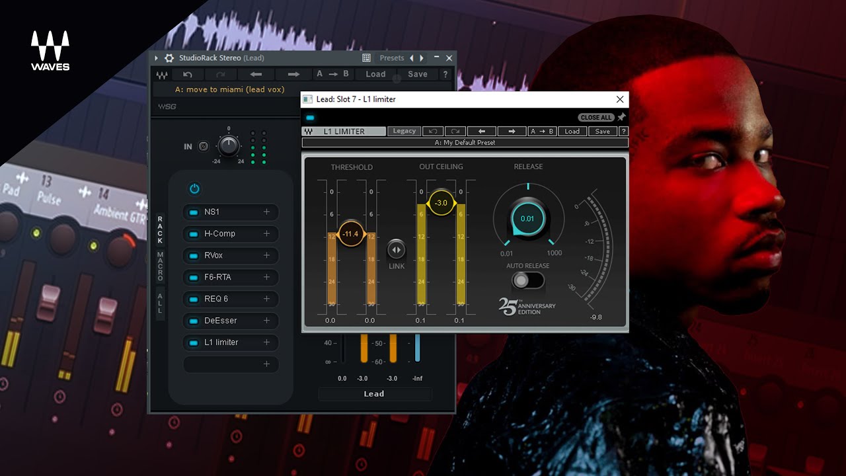This screenshot has height=476, width=846.
Task: Open the L1 limiter slot plus menu
Action: pyautogui.click(x=267, y=342)
